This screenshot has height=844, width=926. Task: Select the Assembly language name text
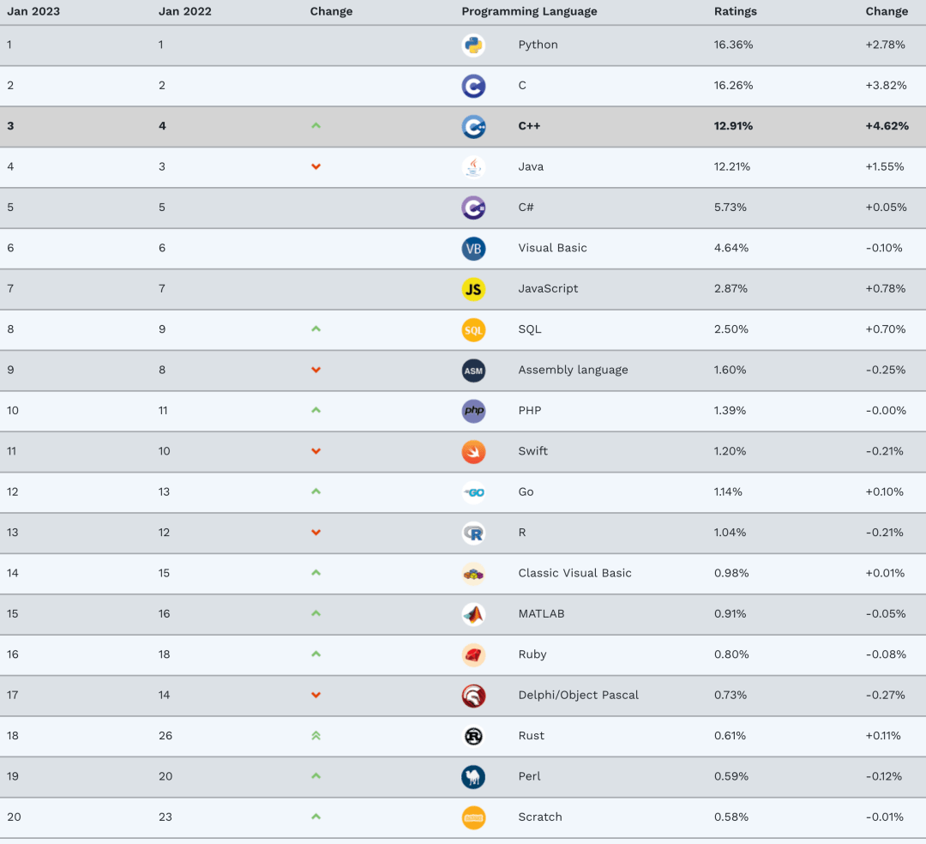coord(573,370)
